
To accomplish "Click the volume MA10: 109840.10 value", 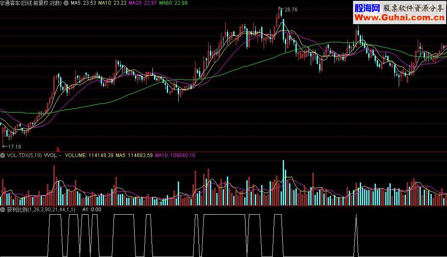I will 175,155.
